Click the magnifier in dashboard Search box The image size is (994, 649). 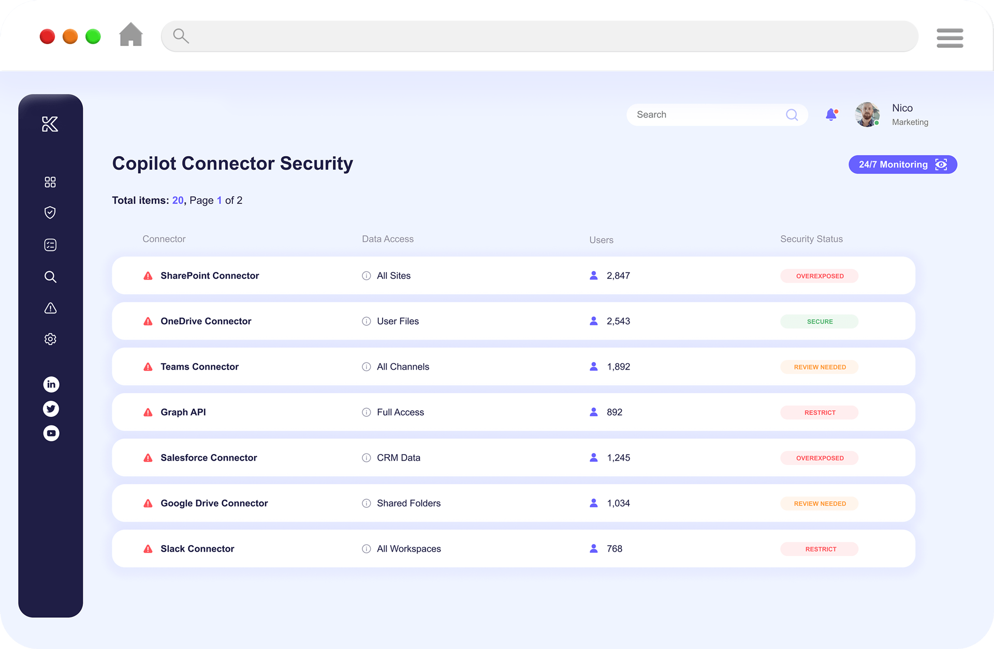792,115
